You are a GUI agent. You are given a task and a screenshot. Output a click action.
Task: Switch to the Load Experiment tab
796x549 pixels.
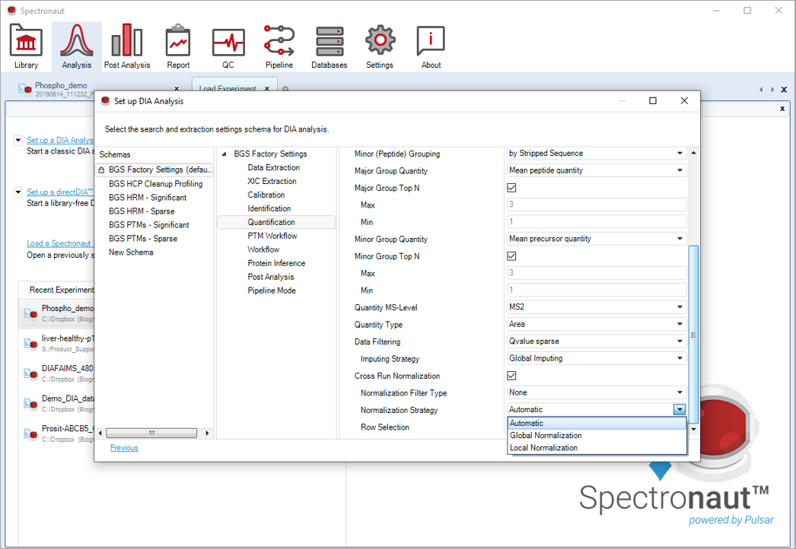pos(228,88)
